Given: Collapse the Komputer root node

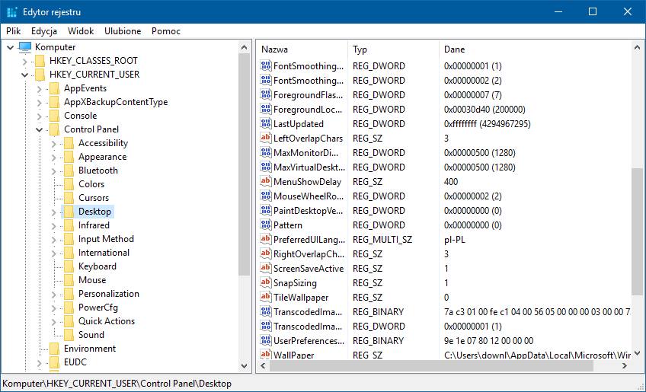Looking at the screenshot, I should [x=11, y=47].
